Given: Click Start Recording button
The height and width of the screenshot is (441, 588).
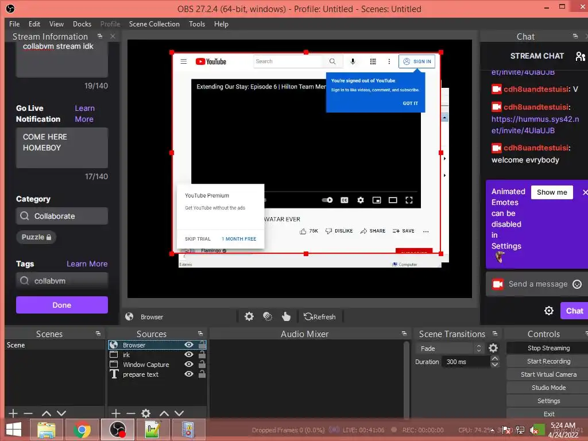Looking at the screenshot, I should tap(548, 361).
